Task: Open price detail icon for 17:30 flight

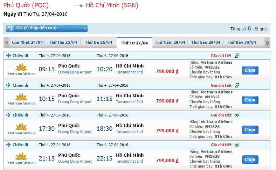Action: point(237,115)
